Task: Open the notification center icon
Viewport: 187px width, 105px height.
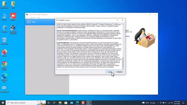Action: coord(183,103)
